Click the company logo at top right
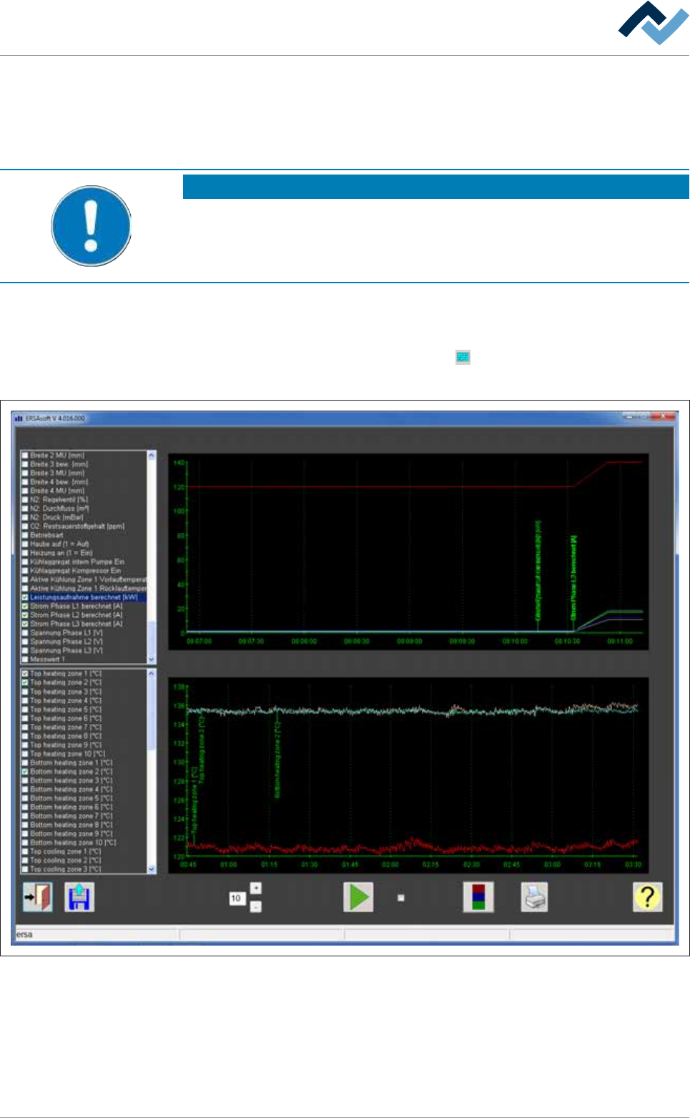Image resolution: width=690 pixels, height=1118 pixels. tap(654, 24)
